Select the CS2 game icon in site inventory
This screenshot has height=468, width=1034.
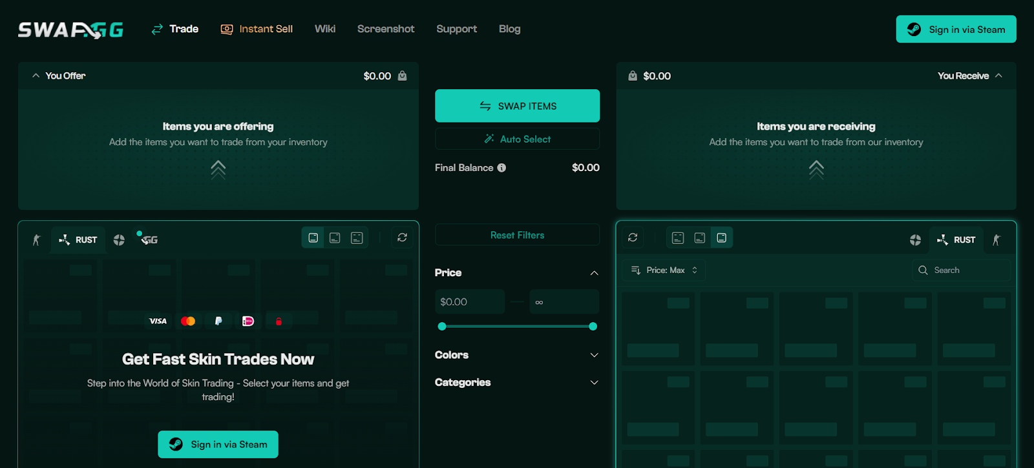tap(997, 240)
